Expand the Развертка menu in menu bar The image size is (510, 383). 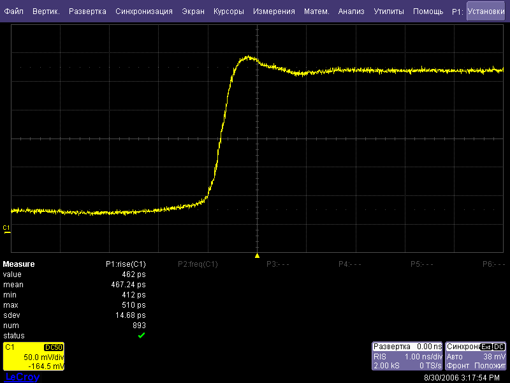tap(88, 11)
